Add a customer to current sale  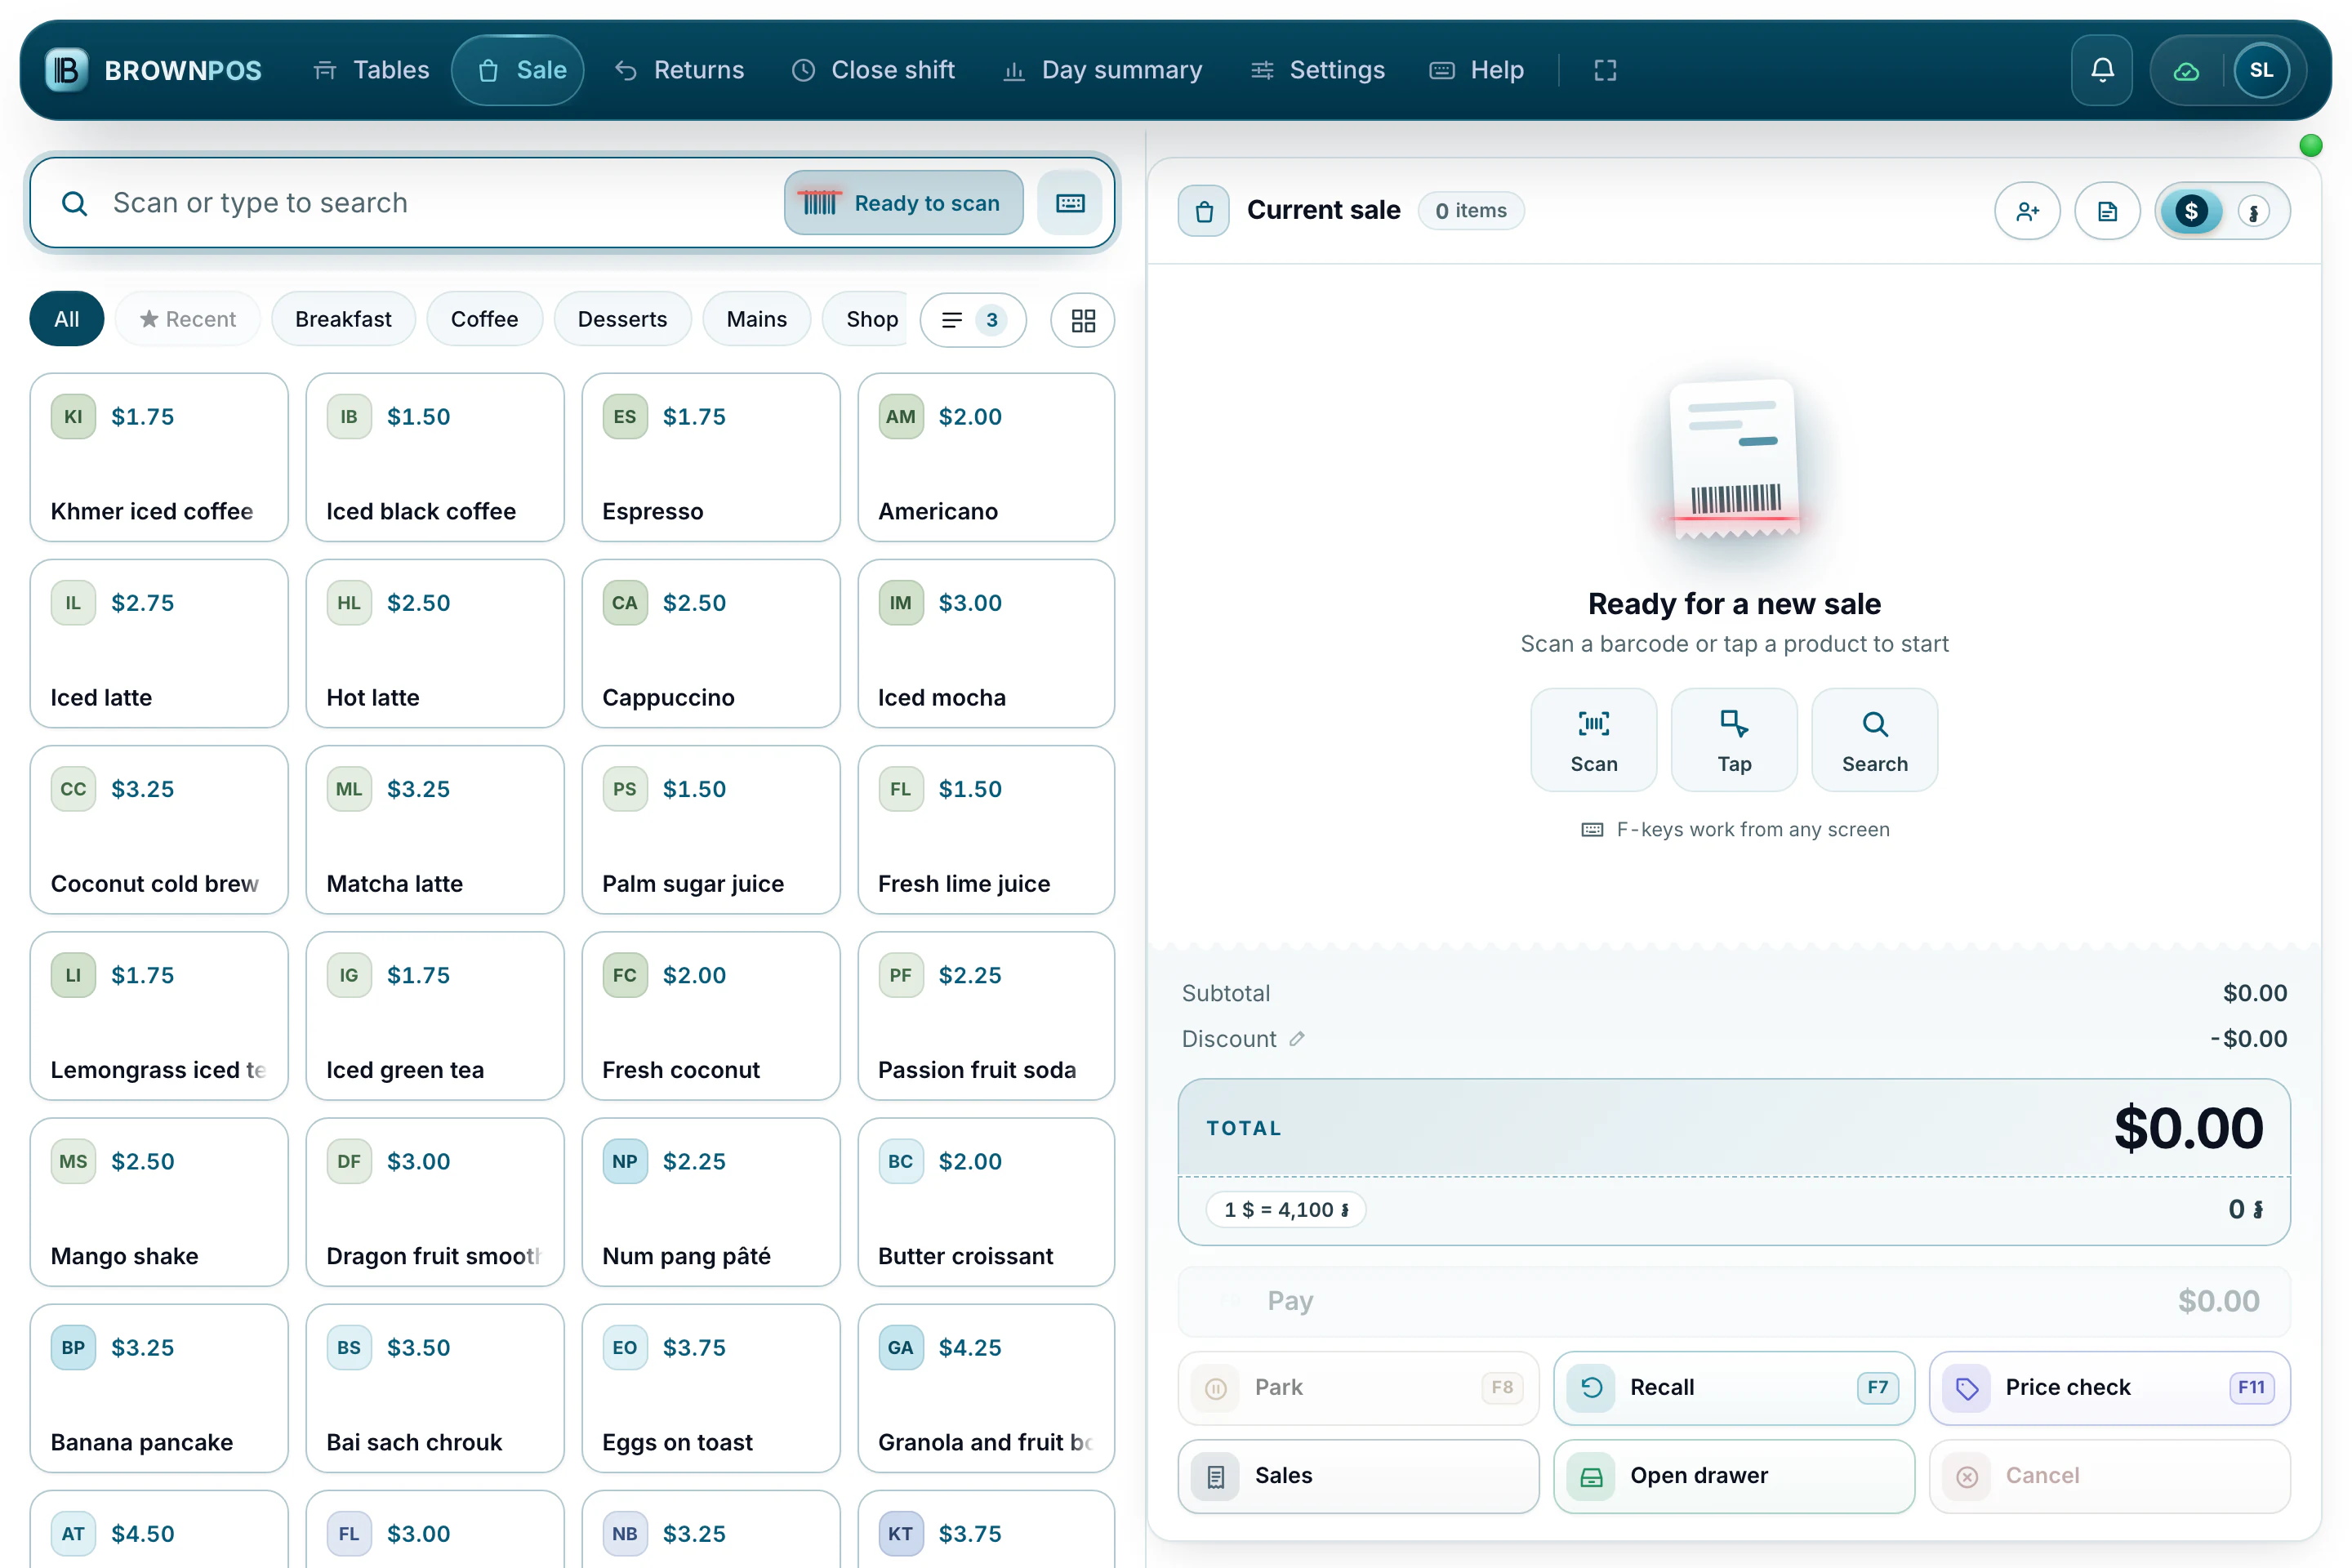[x=2027, y=211]
